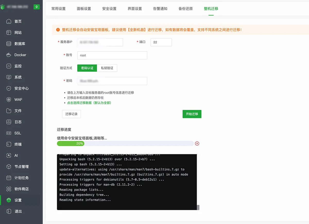Open the 节点管理 cube icon

[9, 167]
